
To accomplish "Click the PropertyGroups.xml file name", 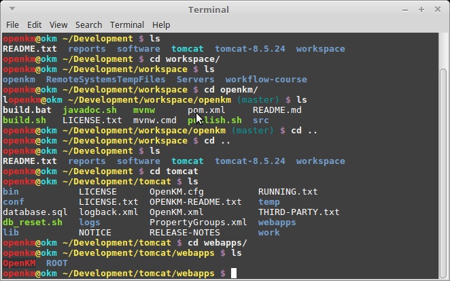I will [198, 222].
